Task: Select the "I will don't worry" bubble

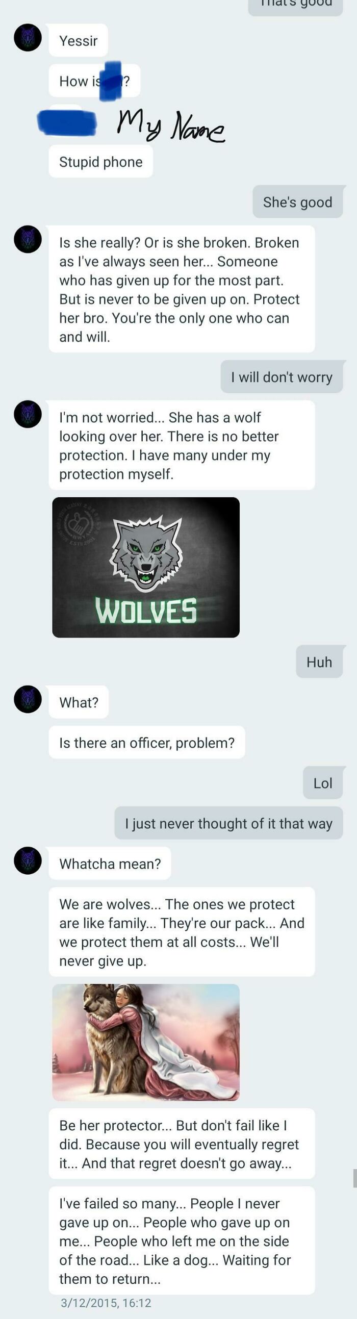Action: 282,377
